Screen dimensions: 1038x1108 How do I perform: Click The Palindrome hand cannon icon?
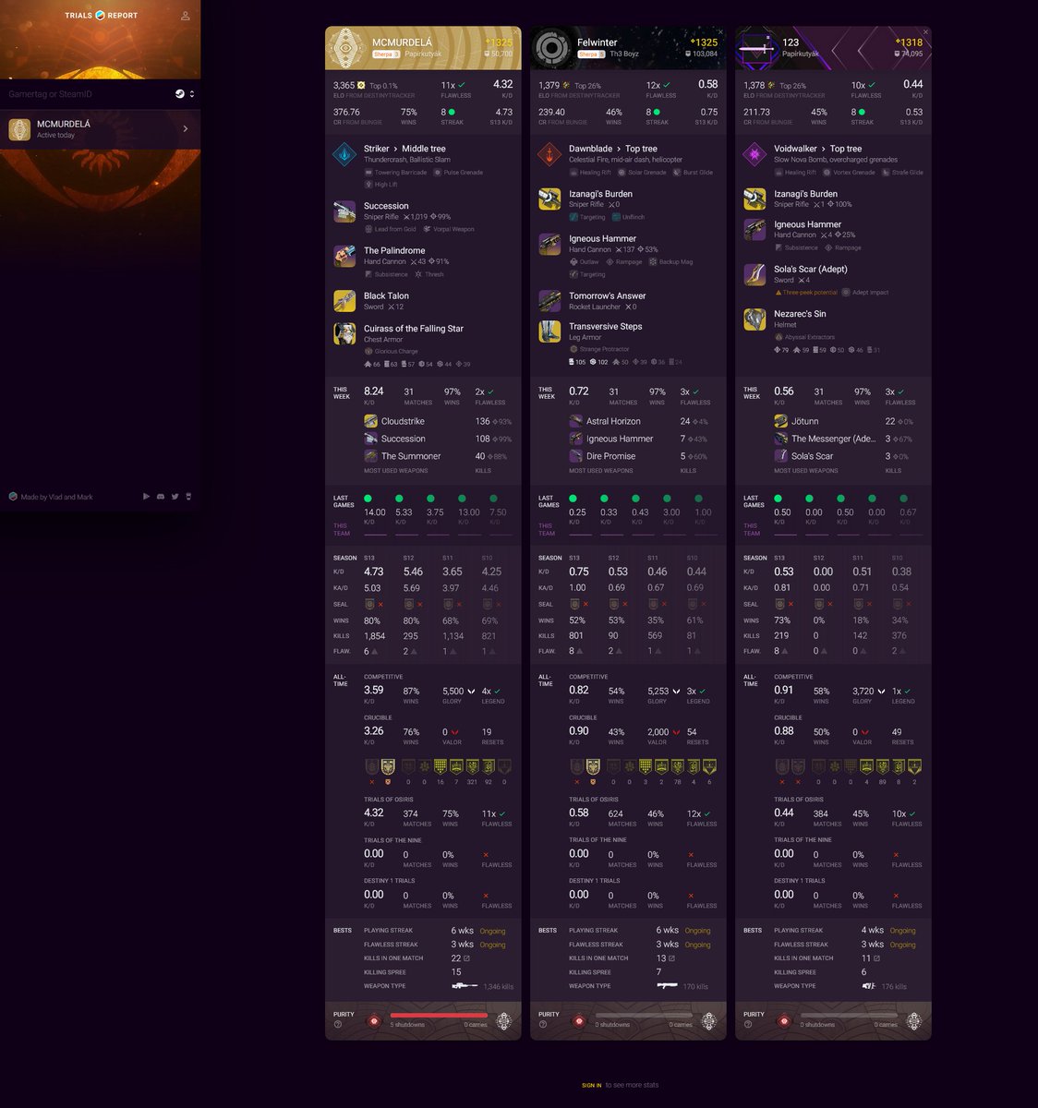(344, 256)
